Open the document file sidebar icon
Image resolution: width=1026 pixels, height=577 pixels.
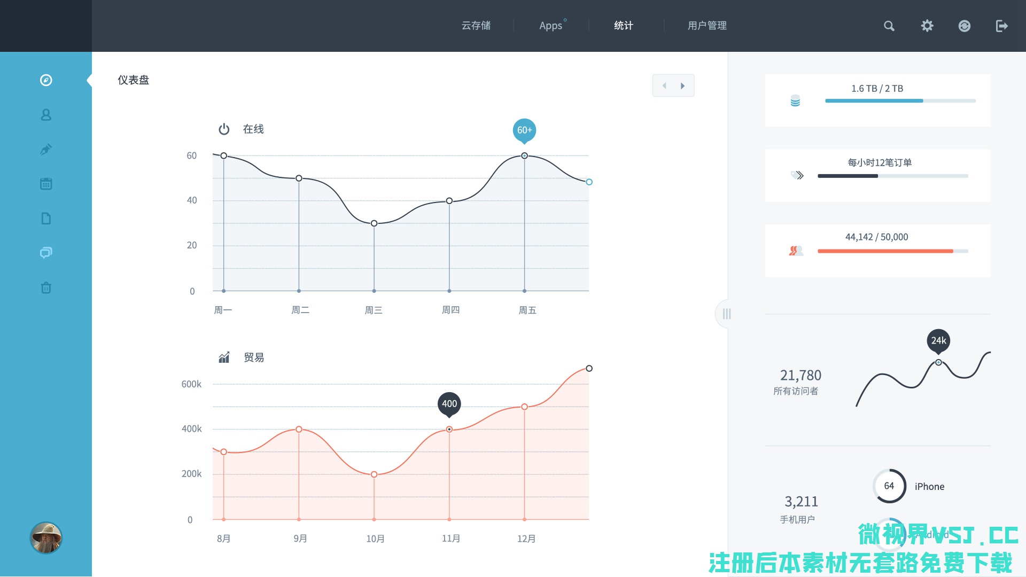46,219
